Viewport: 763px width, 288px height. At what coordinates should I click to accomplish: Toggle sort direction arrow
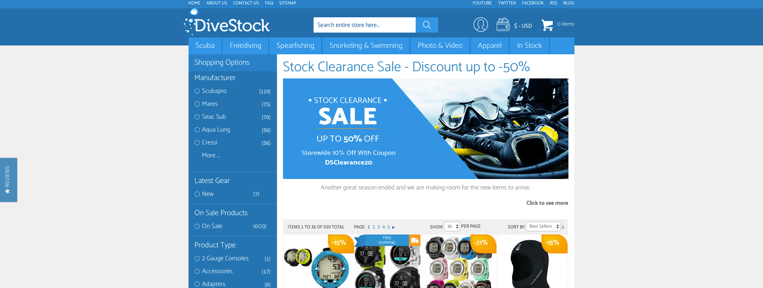pyautogui.click(x=563, y=227)
